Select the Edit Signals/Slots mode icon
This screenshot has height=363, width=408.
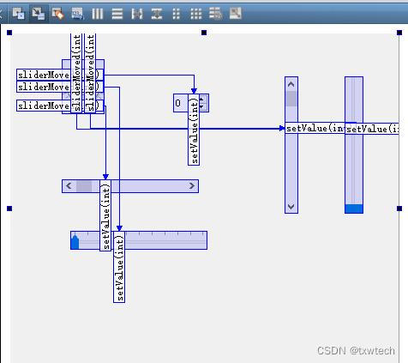coord(39,14)
